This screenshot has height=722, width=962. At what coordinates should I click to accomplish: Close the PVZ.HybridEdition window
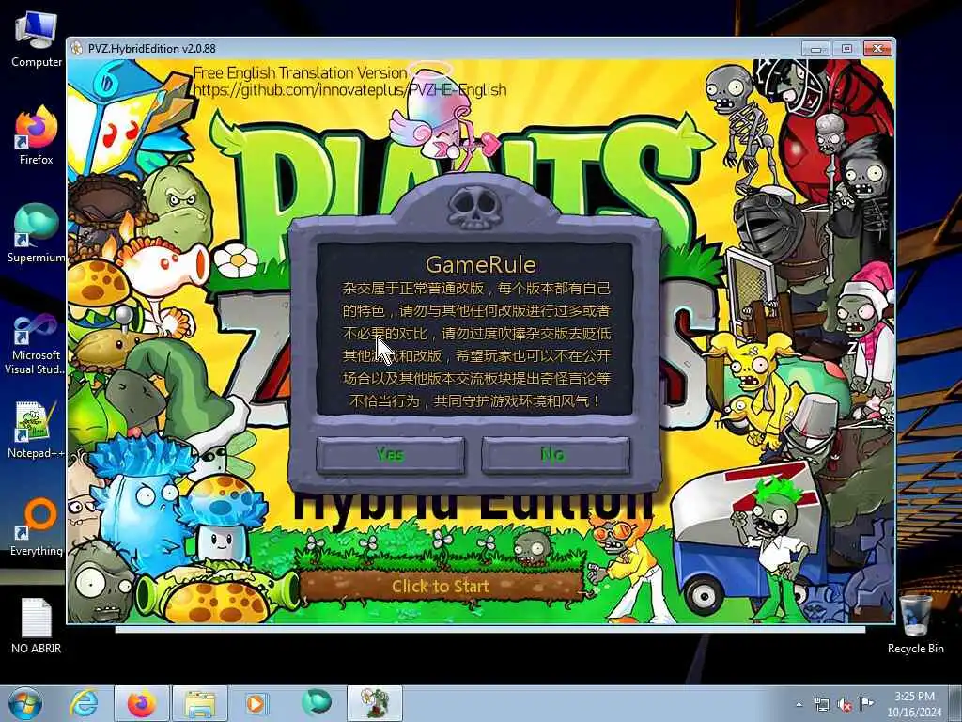(877, 49)
